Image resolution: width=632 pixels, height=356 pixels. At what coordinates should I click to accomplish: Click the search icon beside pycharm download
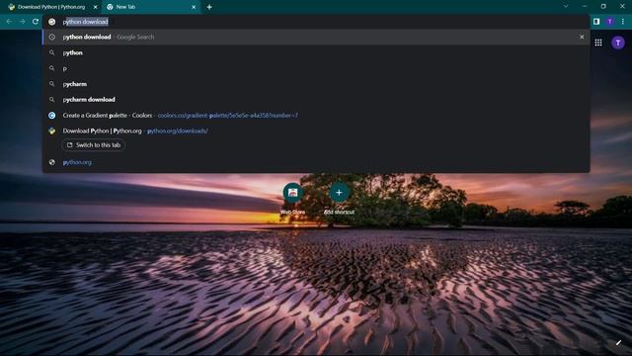point(52,99)
